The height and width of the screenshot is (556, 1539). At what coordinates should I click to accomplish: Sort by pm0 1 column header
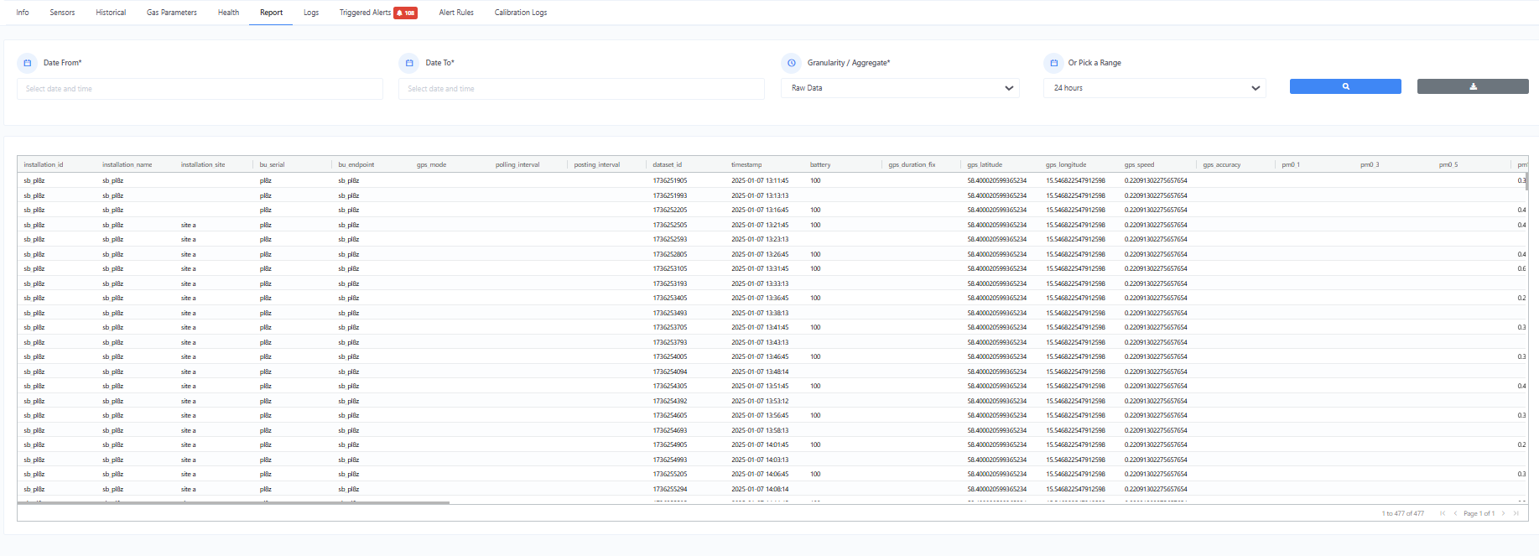1291,165
